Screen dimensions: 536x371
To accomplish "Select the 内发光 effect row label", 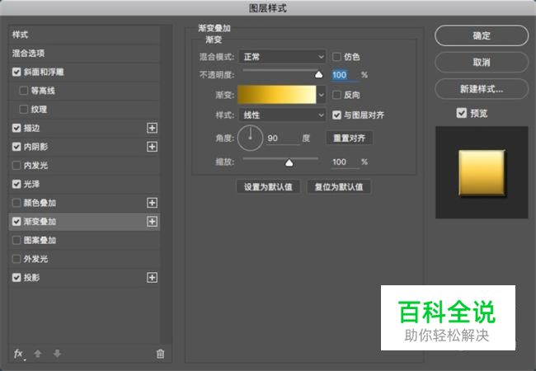I will [35, 166].
